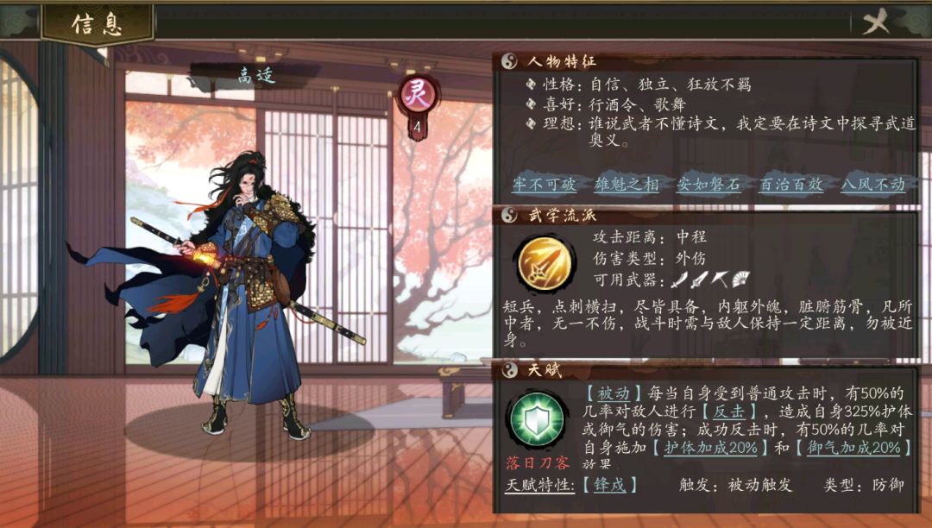The width and height of the screenshot is (932, 528).
Task: Open the 八风不动 trait link
Action: point(873,185)
